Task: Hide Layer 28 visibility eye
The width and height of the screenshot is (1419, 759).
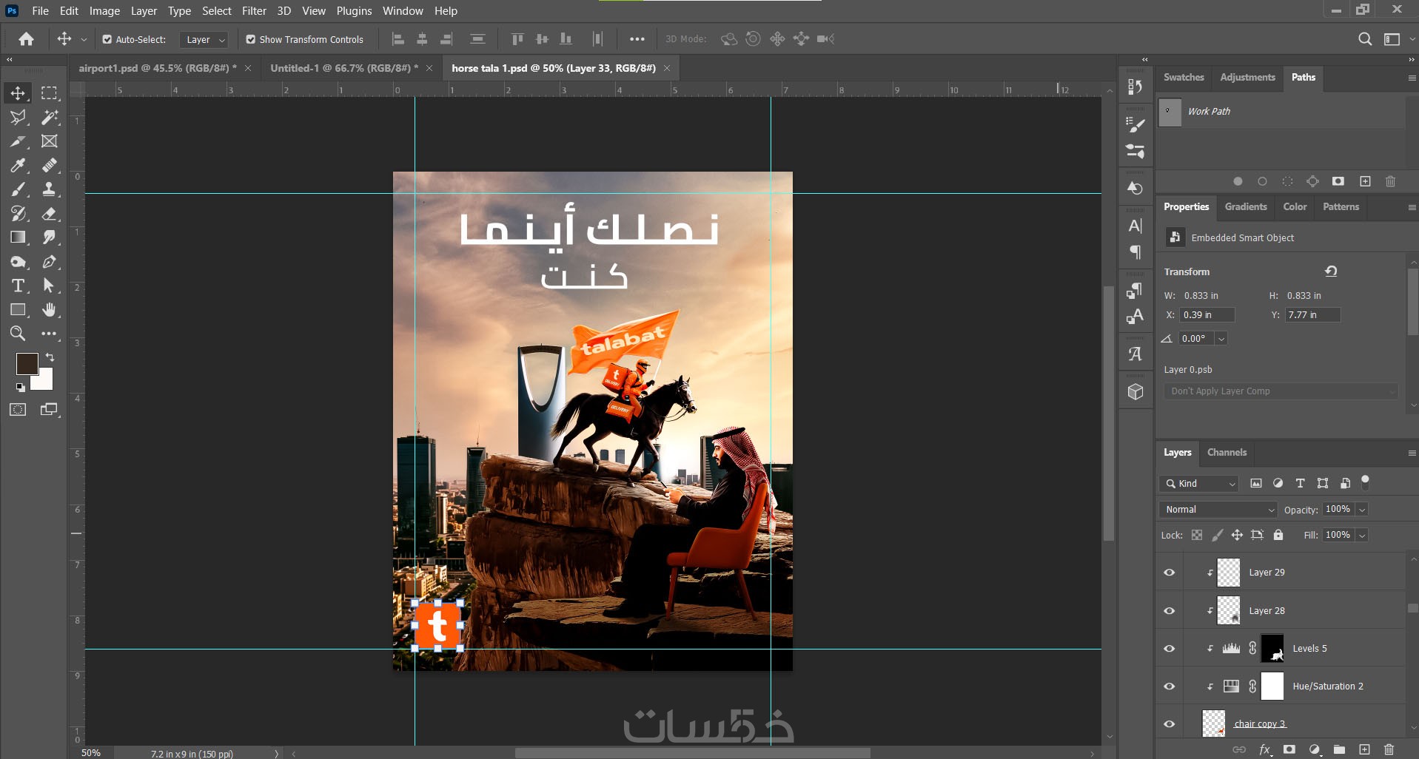Action: 1170,611
